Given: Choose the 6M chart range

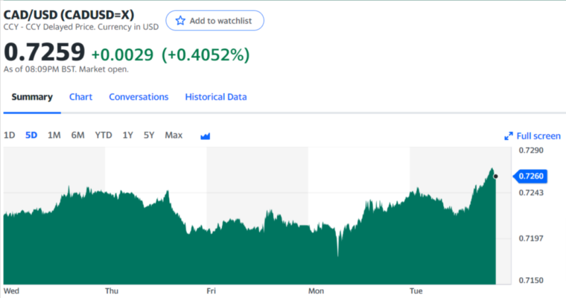Looking at the screenshot, I should (77, 136).
